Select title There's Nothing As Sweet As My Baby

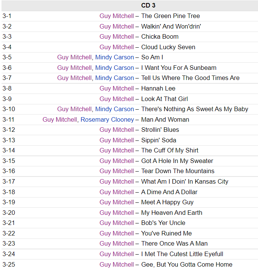tap(195, 109)
